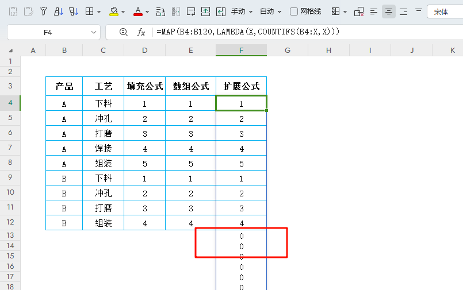463x290 pixels.
Task: Click the sort ascending icon
Action: coord(59,11)
